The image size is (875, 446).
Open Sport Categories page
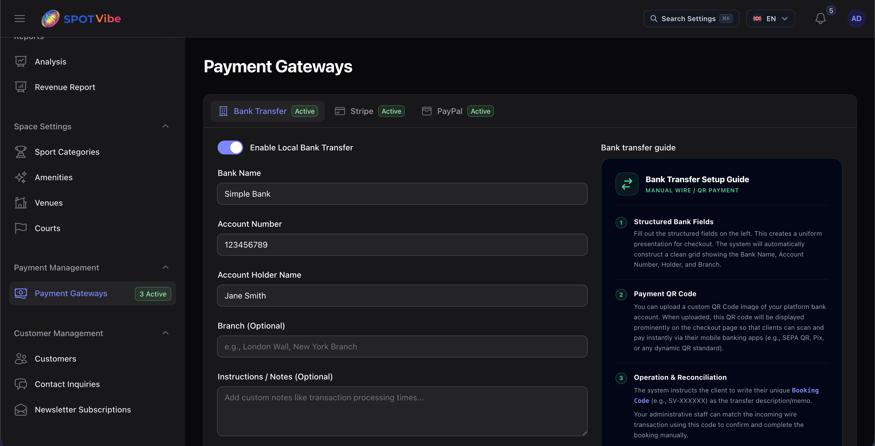coord(67,152)
